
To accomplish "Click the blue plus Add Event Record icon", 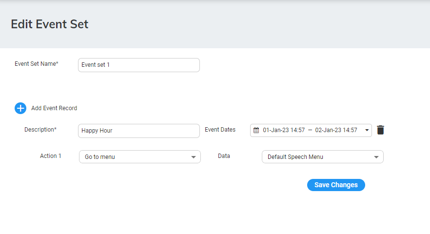I will coord(20,108).
